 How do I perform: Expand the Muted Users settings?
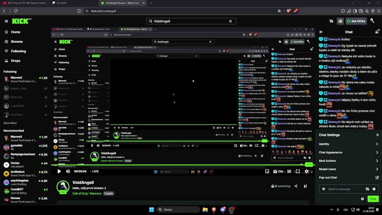(349, 169)
